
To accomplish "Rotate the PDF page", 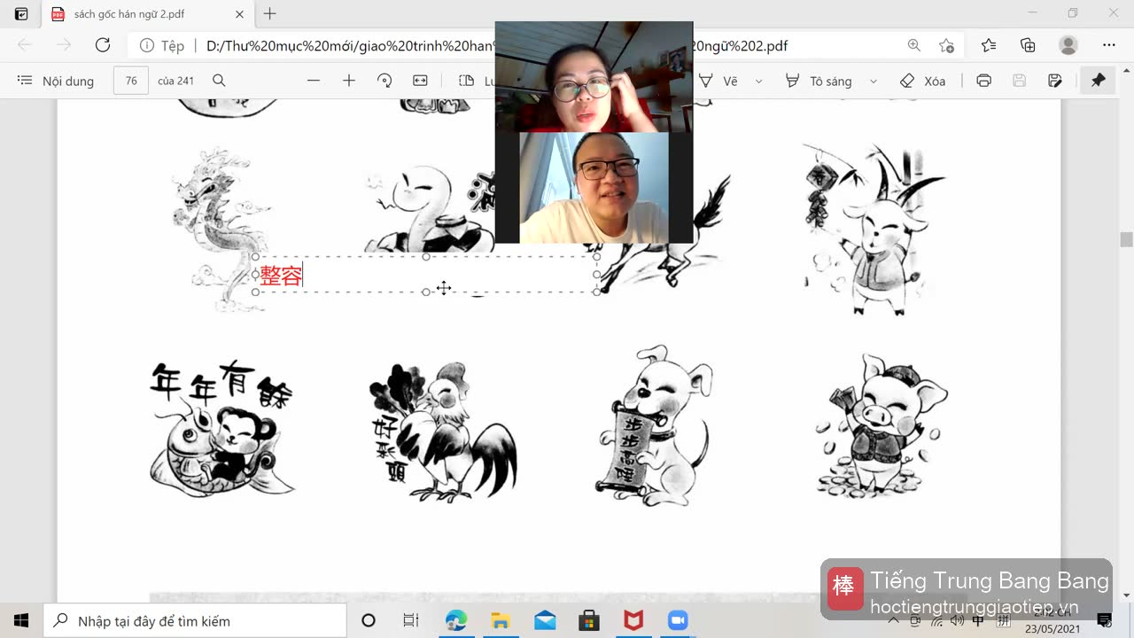I will (x=384, y=81).
